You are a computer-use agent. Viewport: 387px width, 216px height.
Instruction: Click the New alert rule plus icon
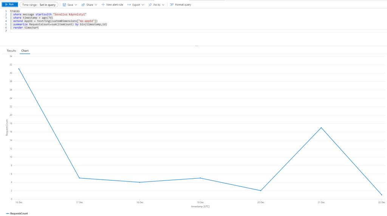tap(103, 5)
